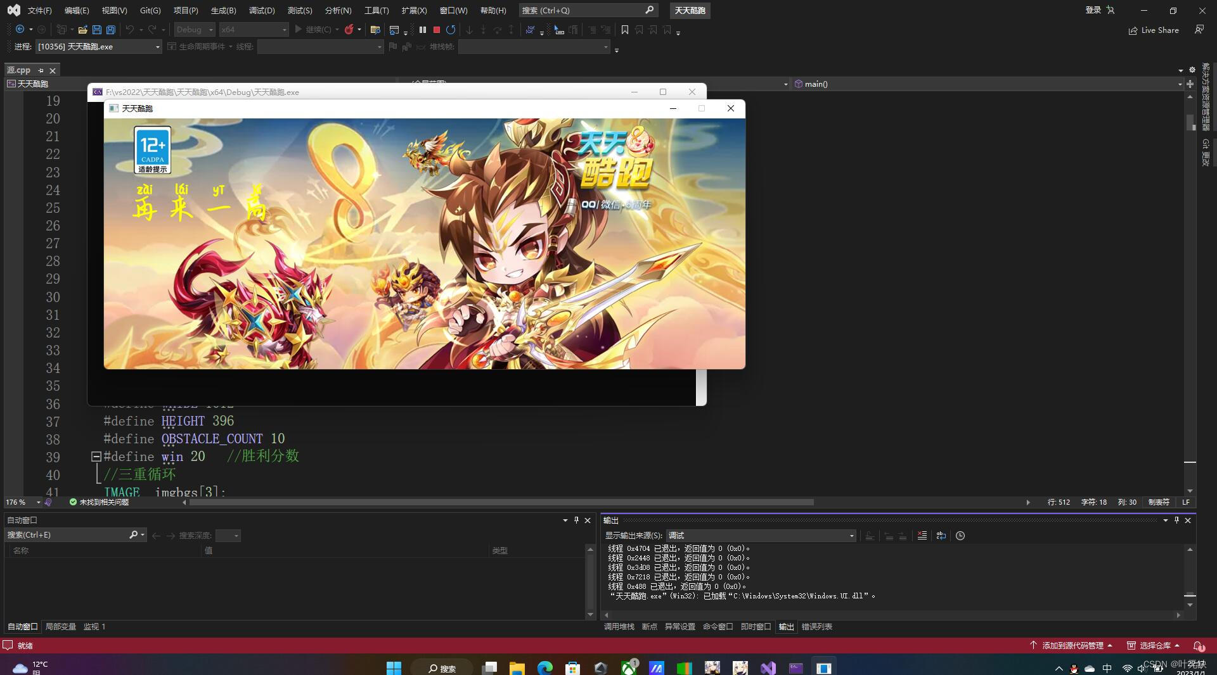This screenshot has height=675, width=1217.
Task: Toggle pin on the 源.cpp tab
Action: tap(41, 70)
